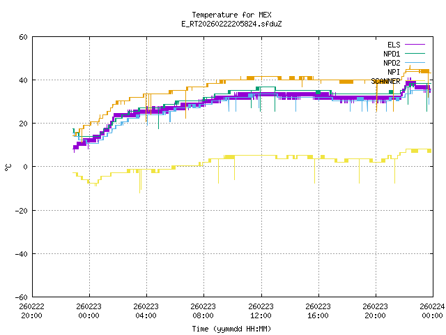
Task: Click the 260224 00:00 x-axis tick label
Action: coord(433,311)
